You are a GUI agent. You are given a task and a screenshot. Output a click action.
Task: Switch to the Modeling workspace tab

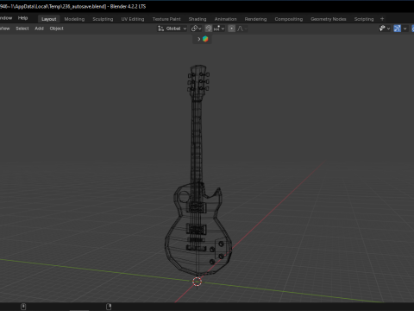click(74, 19)
